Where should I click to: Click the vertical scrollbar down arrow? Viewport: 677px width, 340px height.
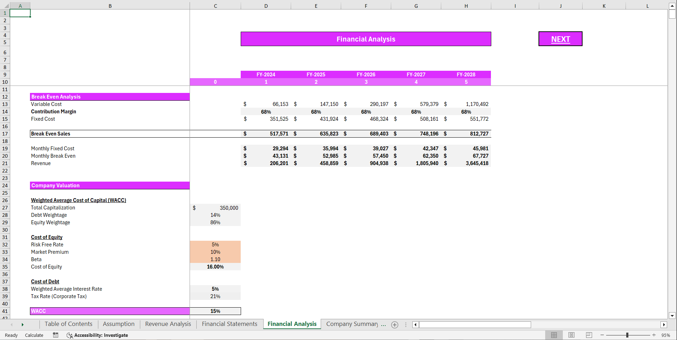(672, 316)
